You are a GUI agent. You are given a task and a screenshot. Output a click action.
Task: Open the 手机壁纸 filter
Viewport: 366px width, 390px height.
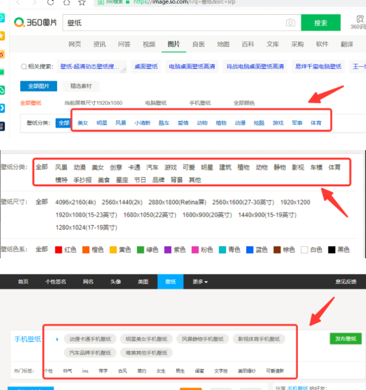click(x=200, y=103)
